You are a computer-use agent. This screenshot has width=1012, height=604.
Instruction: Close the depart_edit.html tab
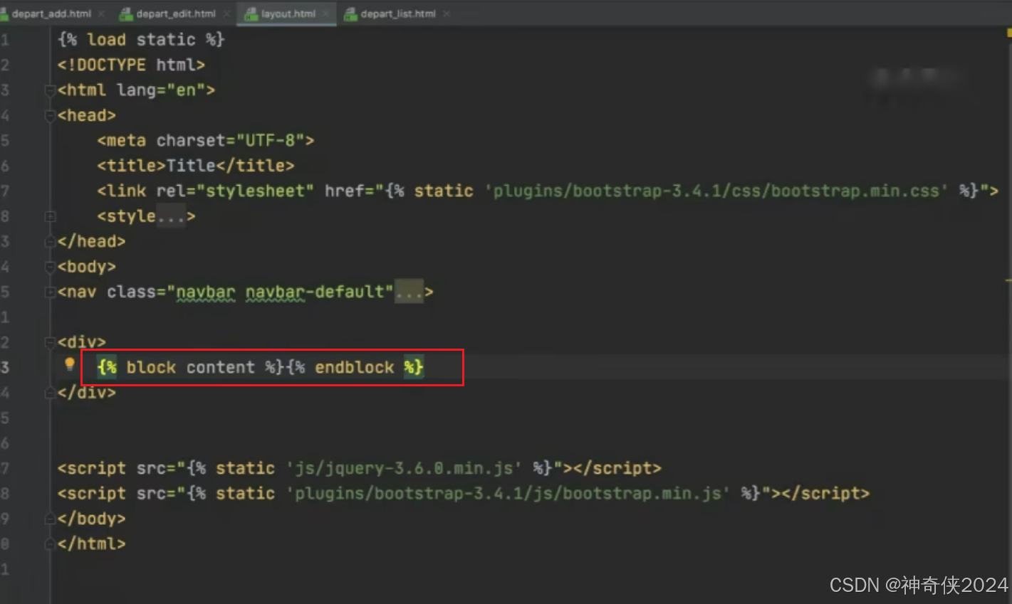pos(226,14)
